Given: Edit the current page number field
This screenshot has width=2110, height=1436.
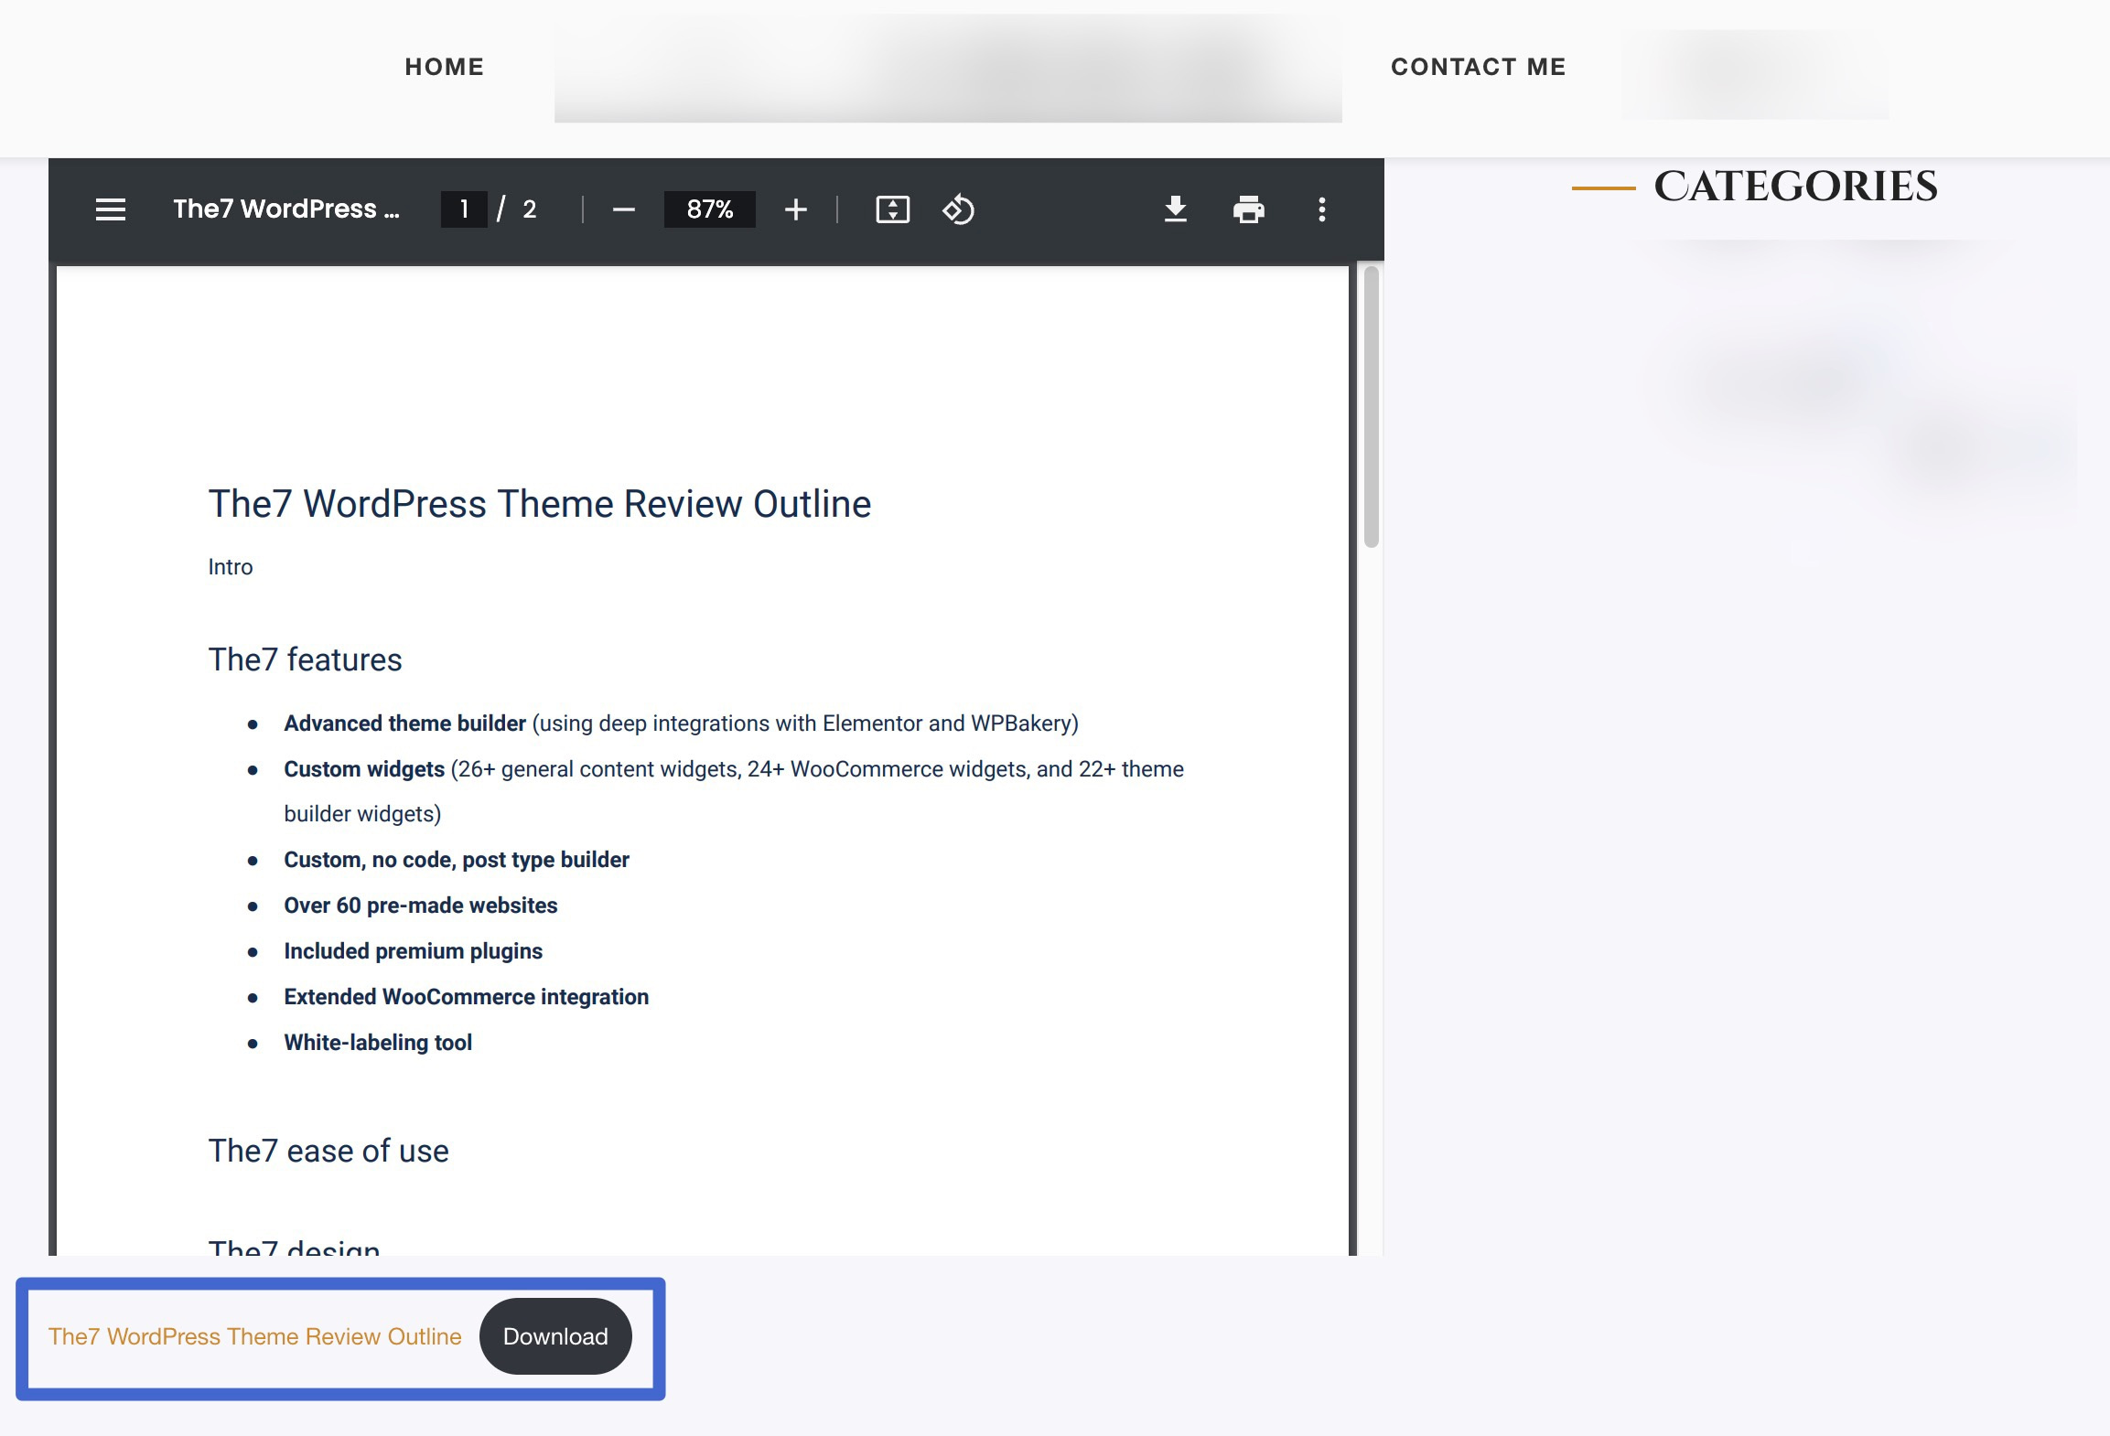Looking at the screenshot, I should (465, 209).
